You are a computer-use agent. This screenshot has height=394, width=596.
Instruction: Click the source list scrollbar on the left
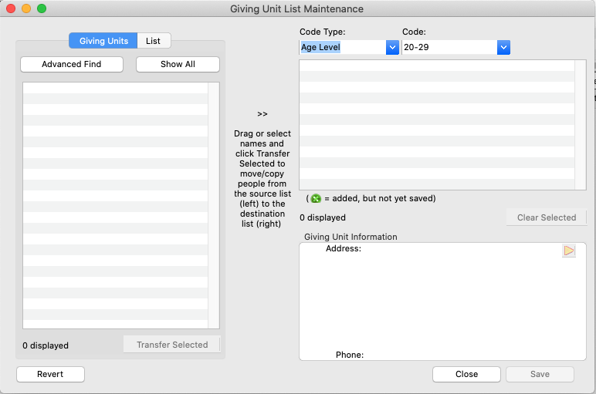(x=214, y=205)
